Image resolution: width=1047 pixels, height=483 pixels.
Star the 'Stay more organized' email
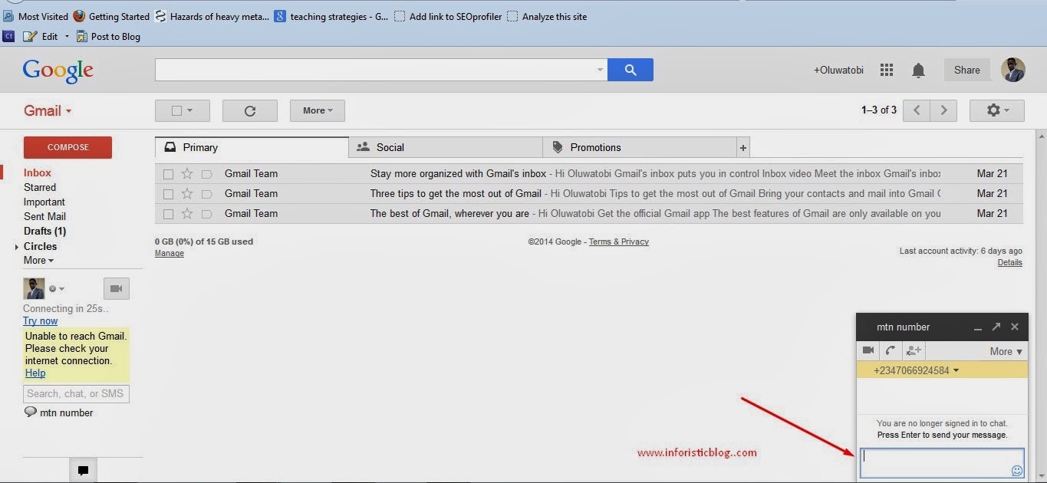tap(186, 174)
